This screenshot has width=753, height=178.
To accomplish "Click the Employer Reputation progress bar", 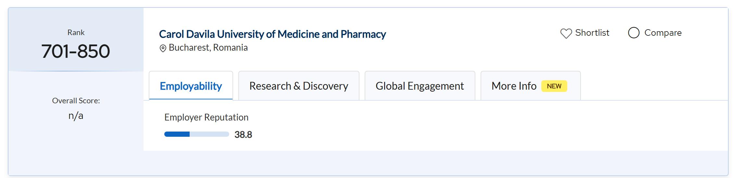I will [196, 134].
